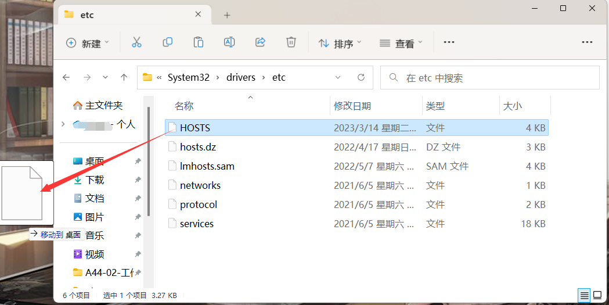The height and width of the screenshot is (305, 609).
Task: Click the Delete trash icon
Action: [291, 42]
